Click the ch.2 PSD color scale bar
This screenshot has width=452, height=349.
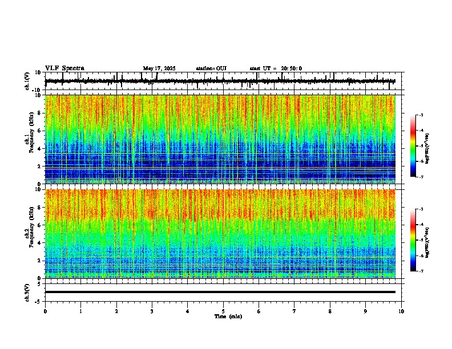click(x=413, y=240)
